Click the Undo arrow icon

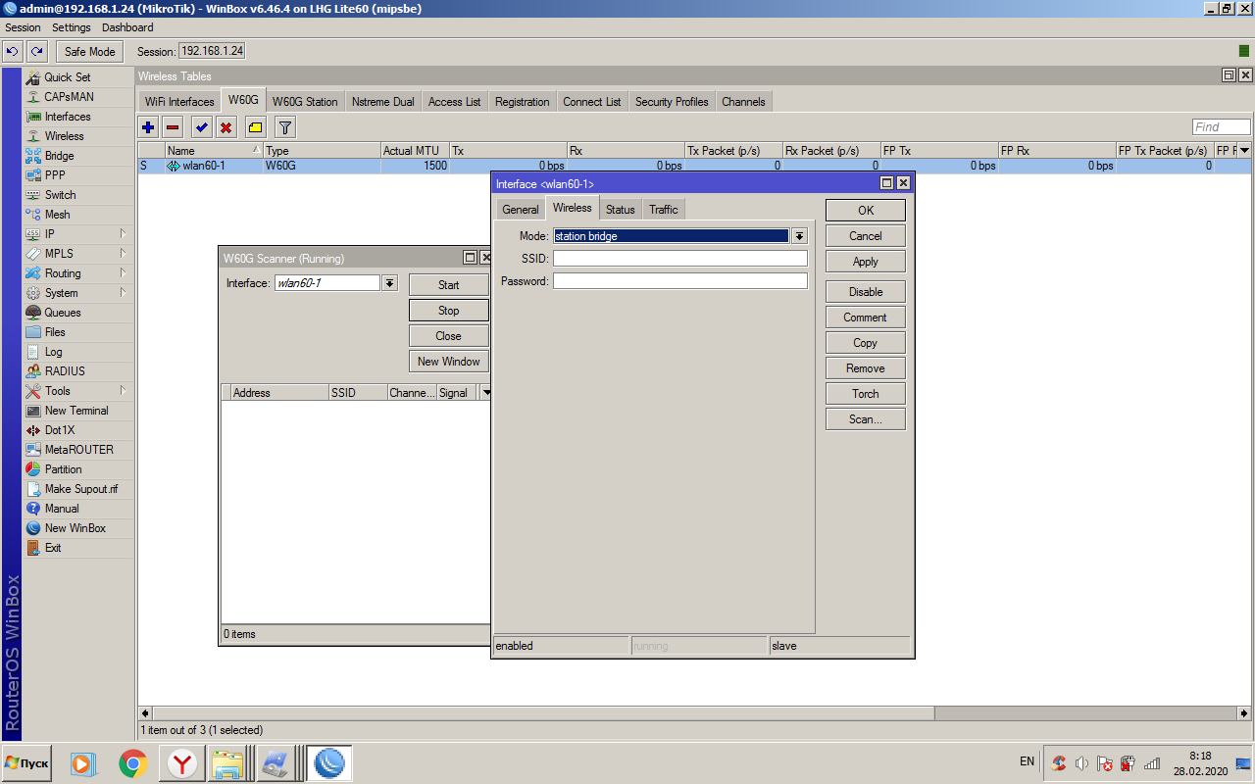point(13,52)
